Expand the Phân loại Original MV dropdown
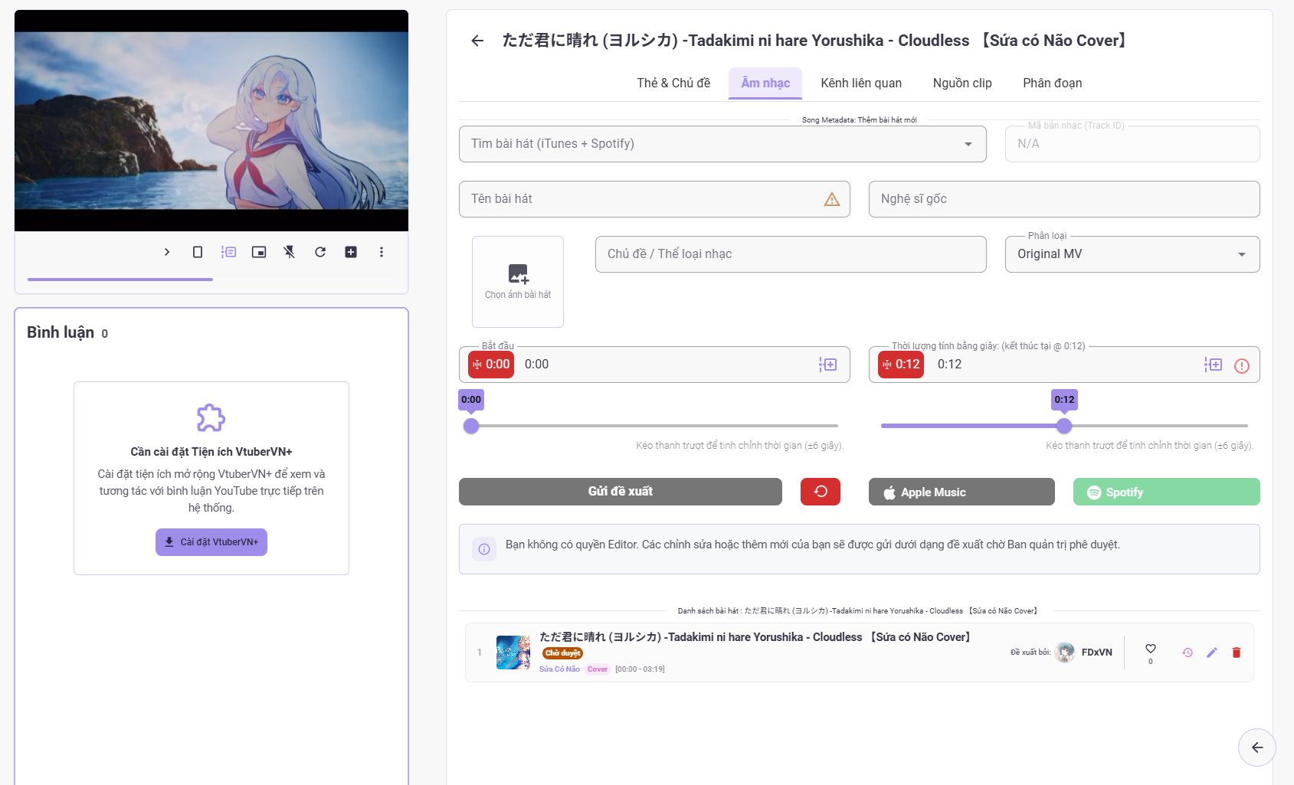 (x=1132, y=254)
